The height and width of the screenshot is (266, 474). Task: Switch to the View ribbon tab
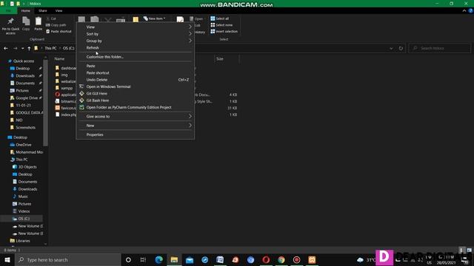[59, 10]
